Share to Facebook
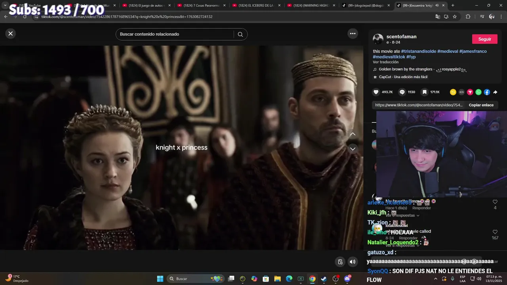The image size is (507, 285). pos(487,92)
